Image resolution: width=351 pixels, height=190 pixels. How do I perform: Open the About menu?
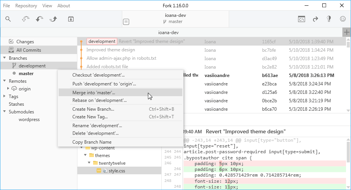pyautogui.click(x=64, y=6)
